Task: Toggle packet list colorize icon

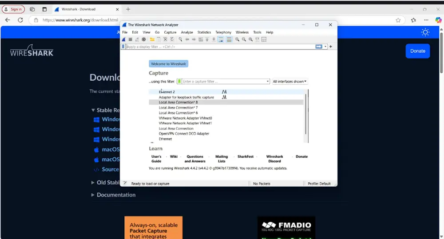Action: pos(229,39)
